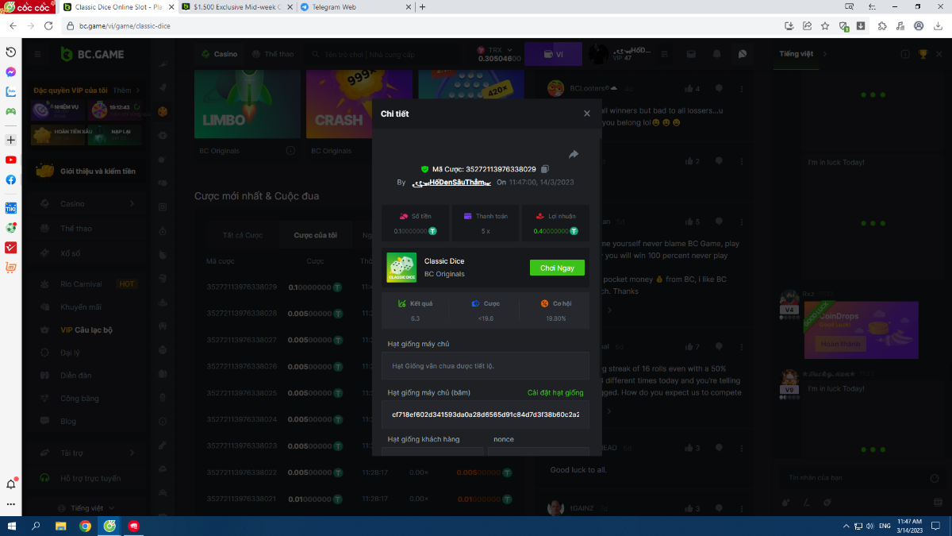The image size is (952, 536).
Task: Open the Tiki sidebar shortcut
Action: tap(11, 208)
